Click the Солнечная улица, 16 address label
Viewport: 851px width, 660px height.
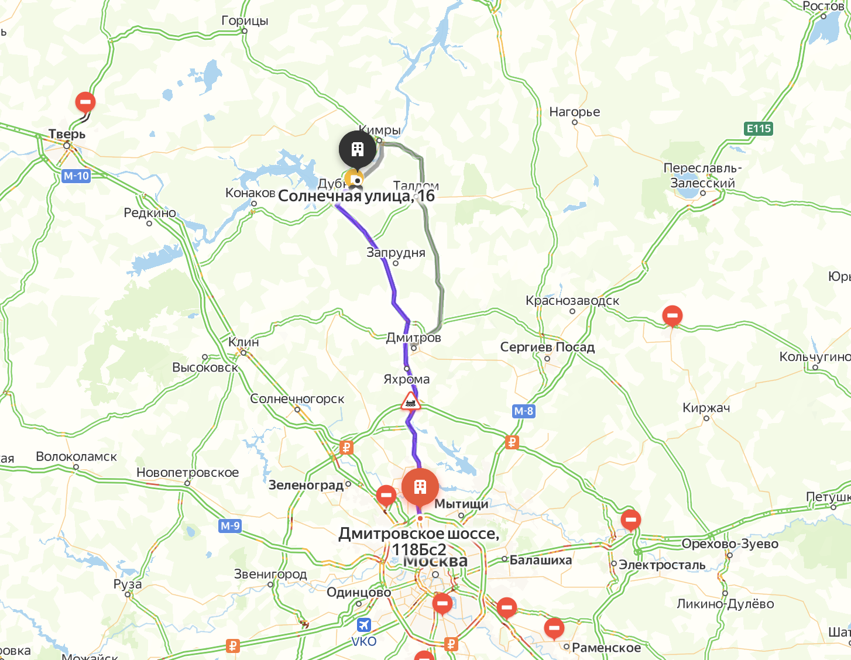tap(356, 195)
